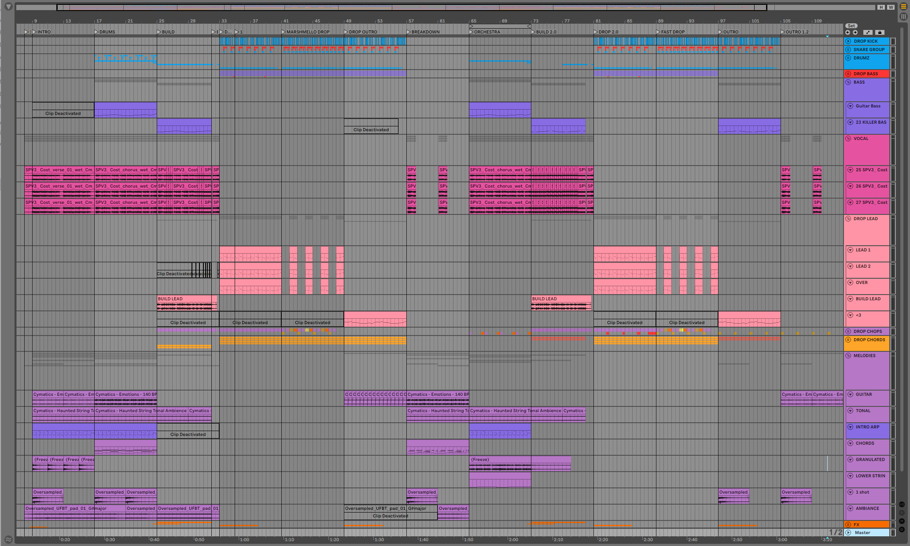The width and height of the screenshot is (910, 546).
Task: Click the lock envelopes icon
Action: pos(880,32)
